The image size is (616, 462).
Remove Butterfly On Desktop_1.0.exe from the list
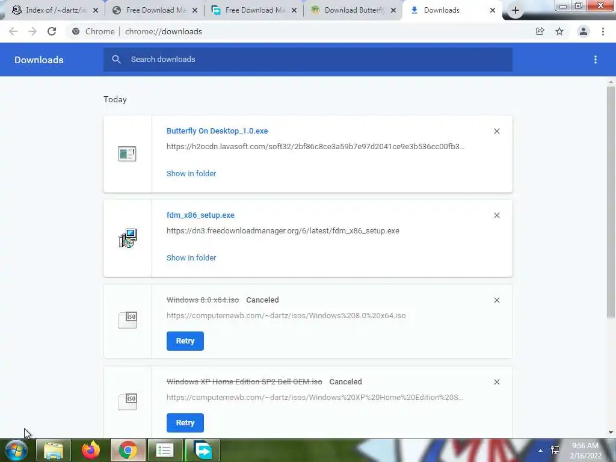click(496, 131)
